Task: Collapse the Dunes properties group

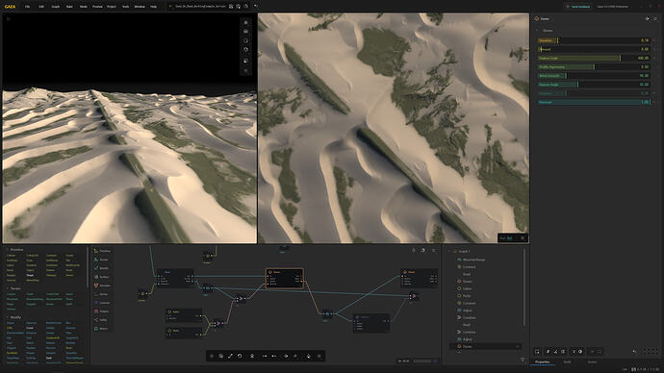Action: [x=538, y=31]
